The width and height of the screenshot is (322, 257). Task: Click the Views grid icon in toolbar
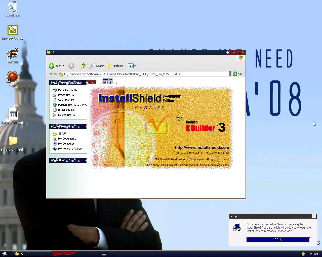(131, 66)
